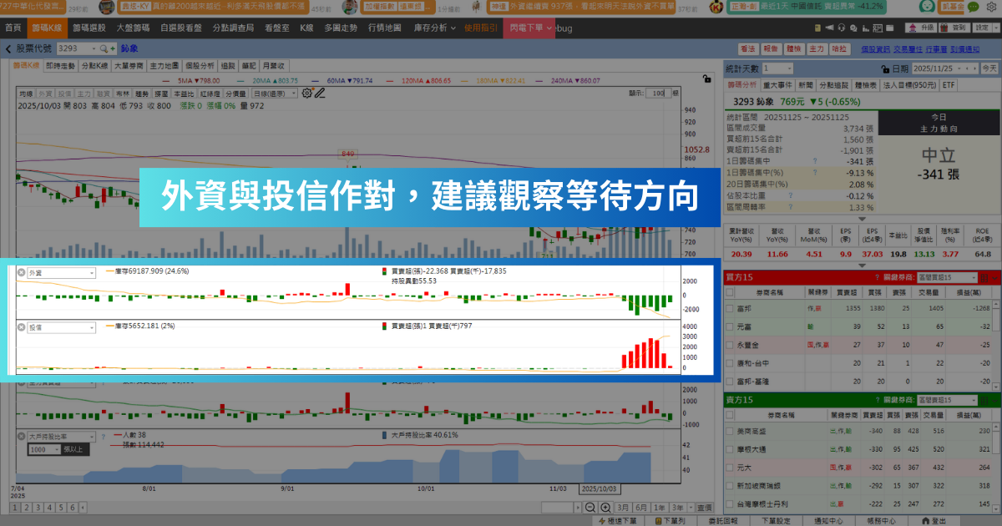The image size is (1002, 526).
Task: Select the drawing pen icon beside the gear
Action: tap(320, 94)
